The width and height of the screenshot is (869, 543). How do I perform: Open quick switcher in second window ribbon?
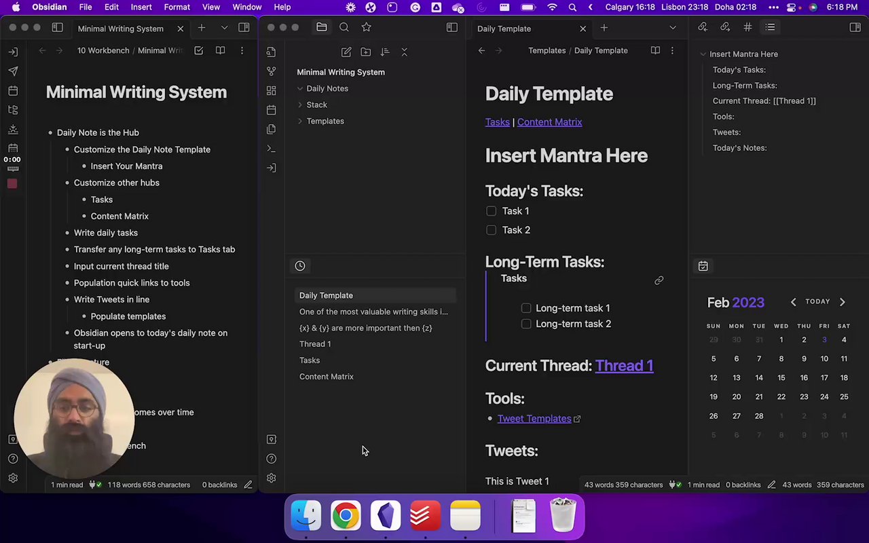(272, 52)
